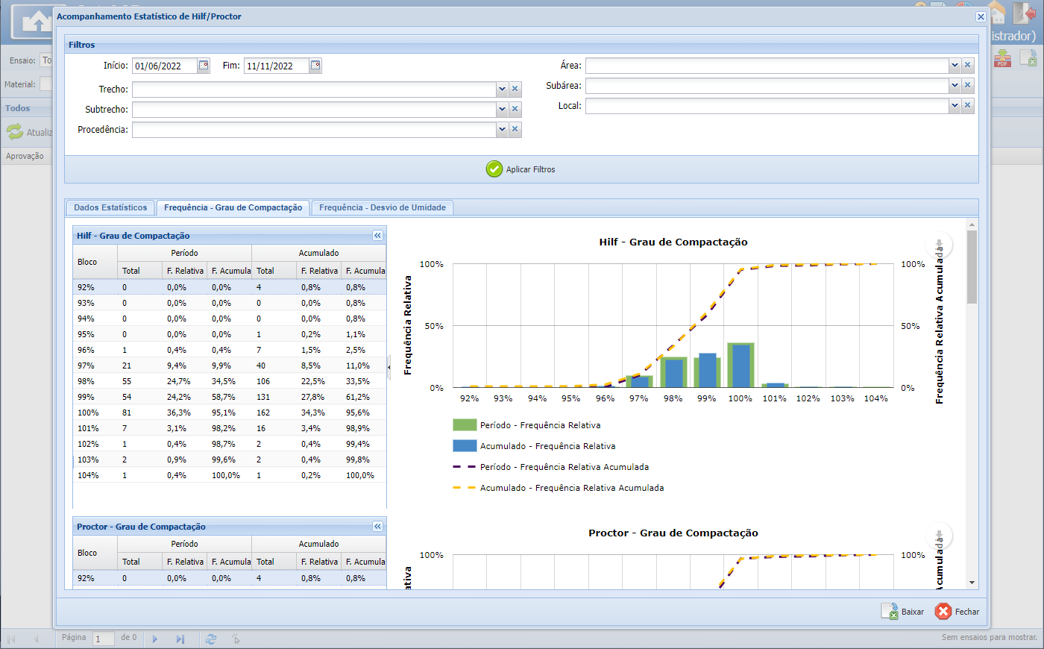Screen dimensions: 1044x649
Task: Click the scrollbar down arrow of the chart area
Action: [x=972, y=583]
